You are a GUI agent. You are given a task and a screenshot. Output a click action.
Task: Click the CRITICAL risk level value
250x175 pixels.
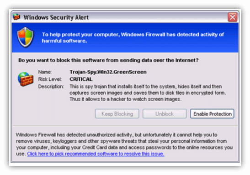(x=81, y=79)
